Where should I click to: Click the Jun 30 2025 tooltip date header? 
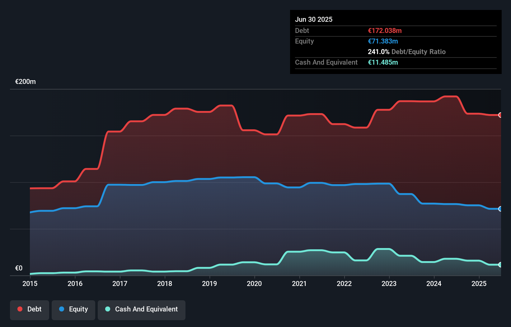tap(314, 19)
